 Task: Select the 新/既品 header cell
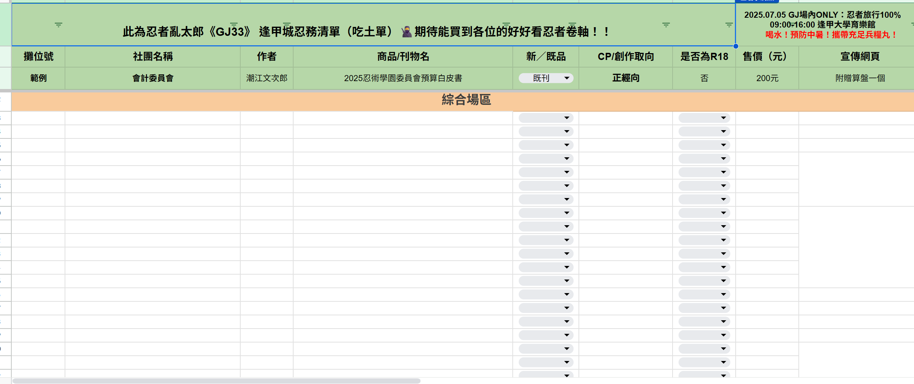pyautogui.click(x=546, y=57)
